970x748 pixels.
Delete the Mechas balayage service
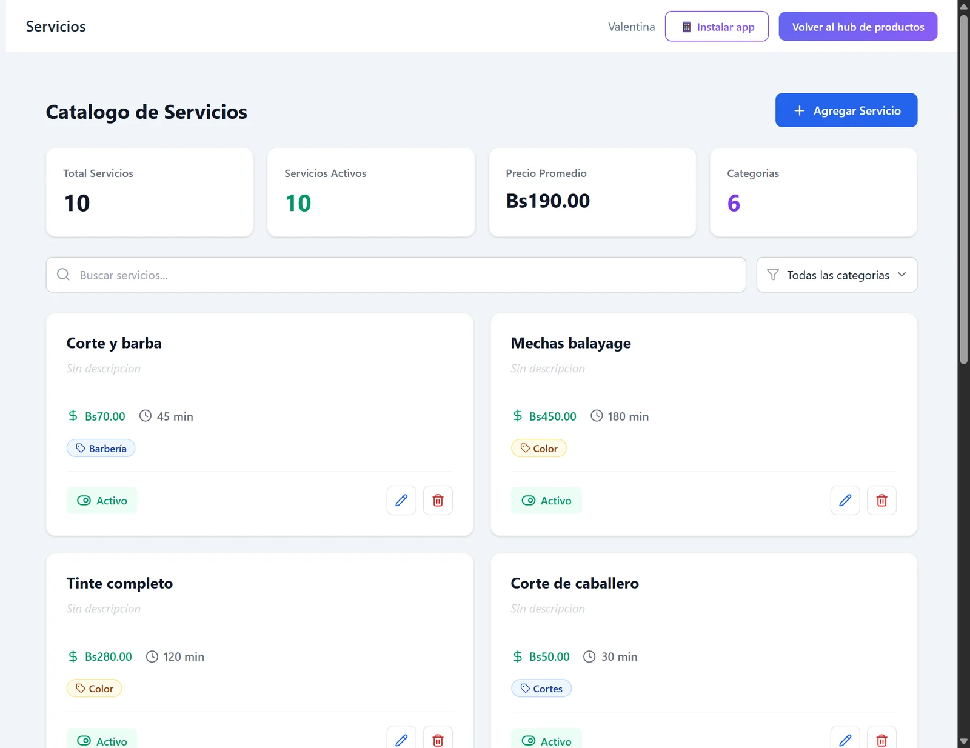(881, 500)
